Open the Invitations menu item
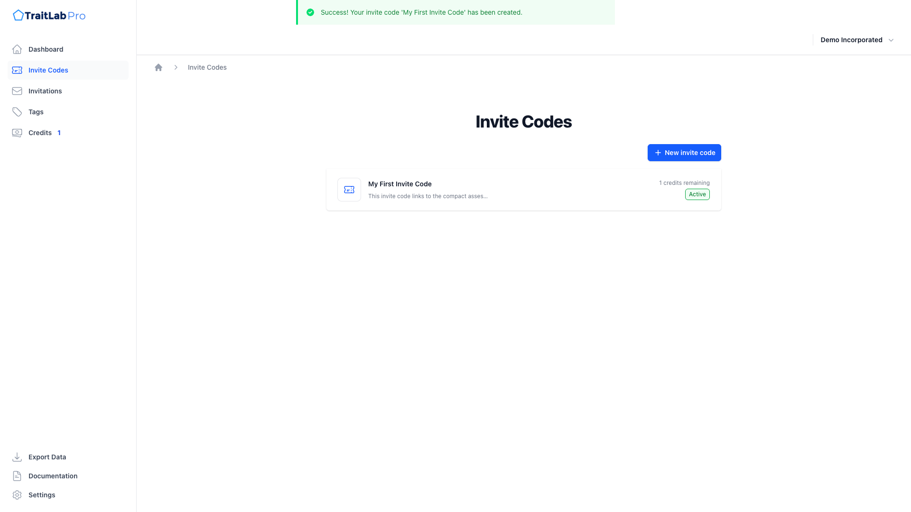This screenshot has width=911, height=512. pyautogui.click(x=45, y=91)
